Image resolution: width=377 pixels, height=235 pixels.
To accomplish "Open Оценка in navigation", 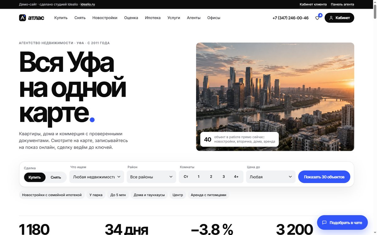I will tap(131, 18).
